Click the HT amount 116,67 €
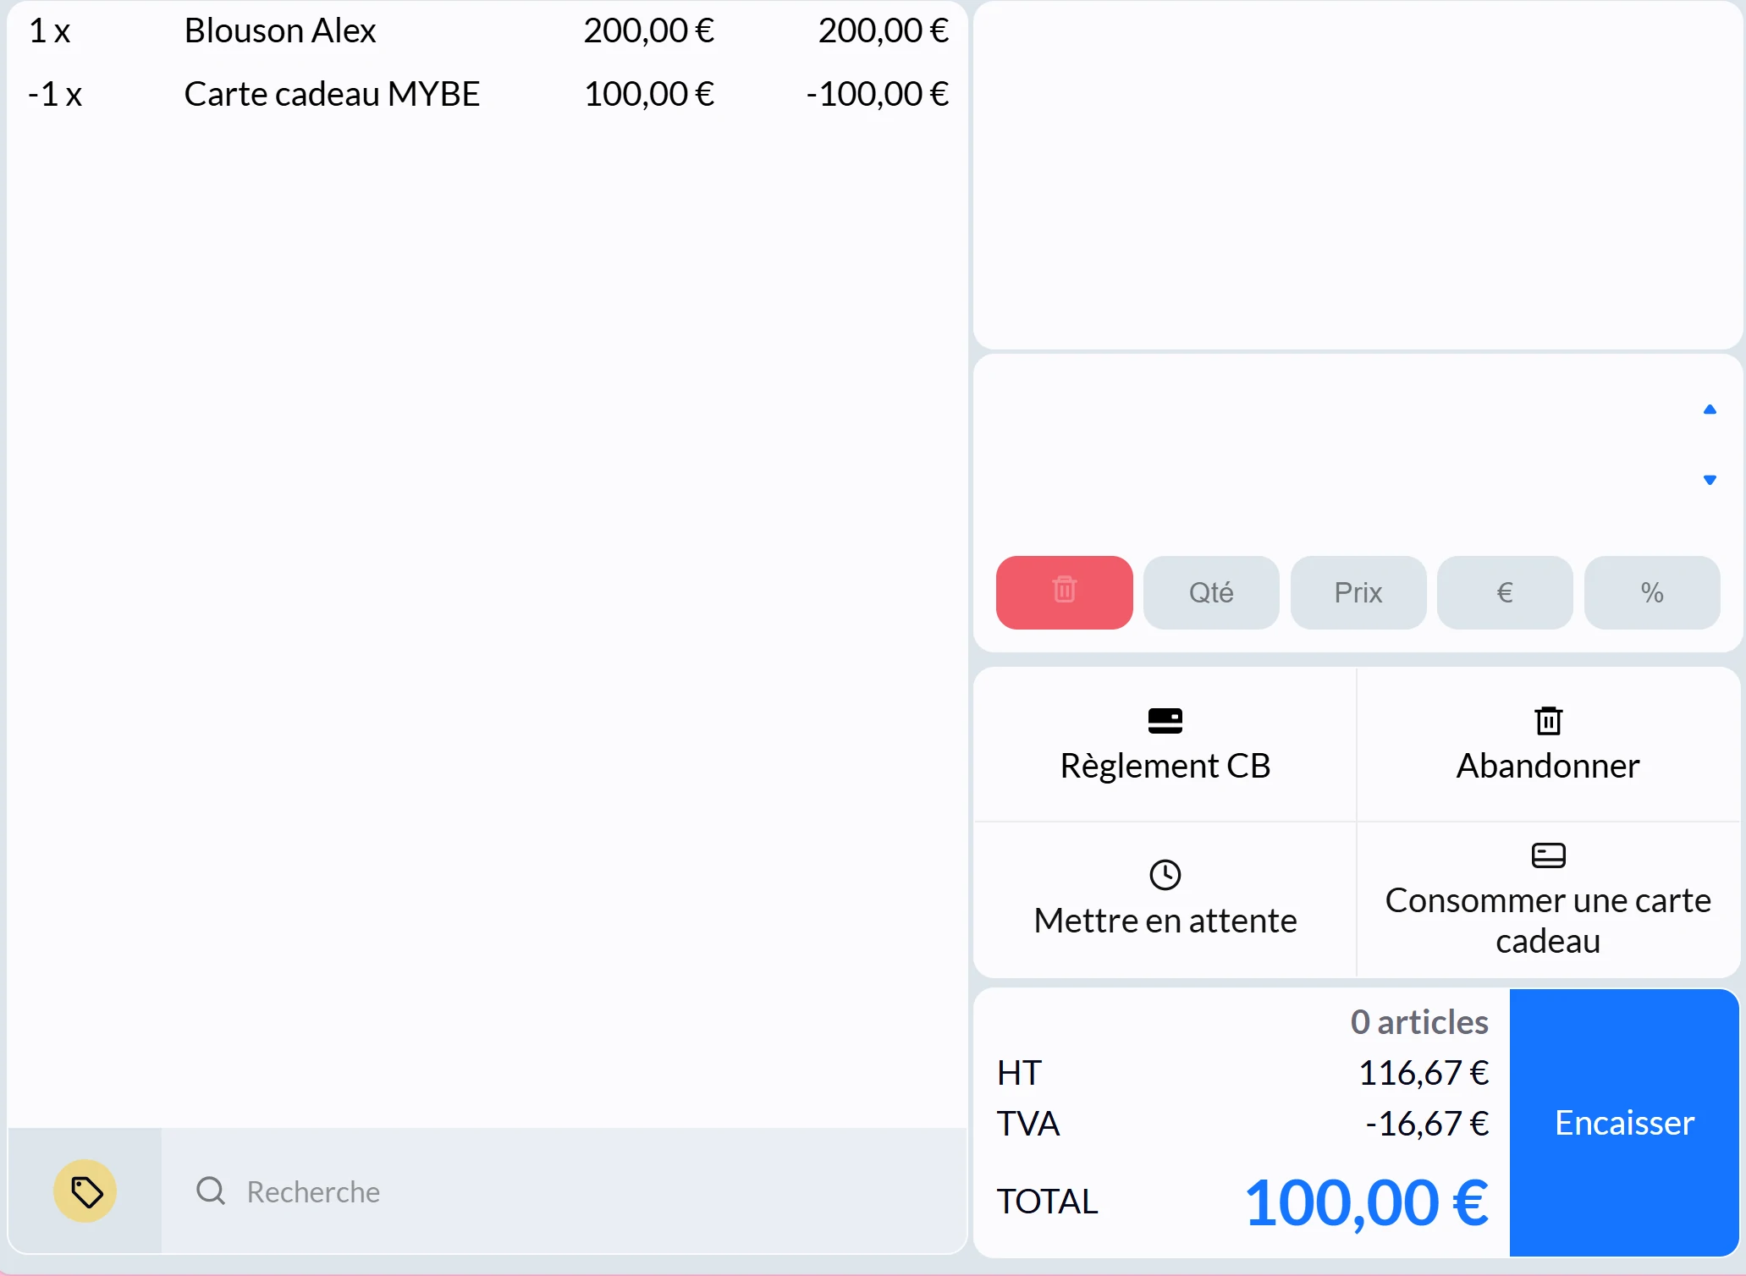This screenshot has height=1276, width=1746. click(1424, 1073)
